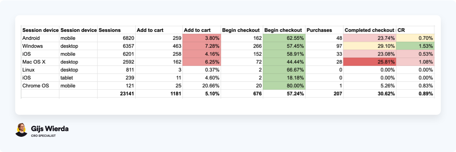
Task: Click the purchases value 28
Action: coord(324,62)
